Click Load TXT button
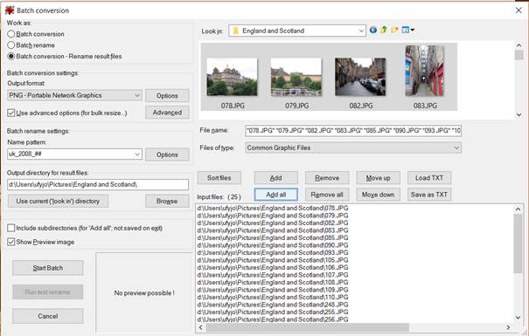The width and height of the screenshot is (529, 336). coord(429,178)
